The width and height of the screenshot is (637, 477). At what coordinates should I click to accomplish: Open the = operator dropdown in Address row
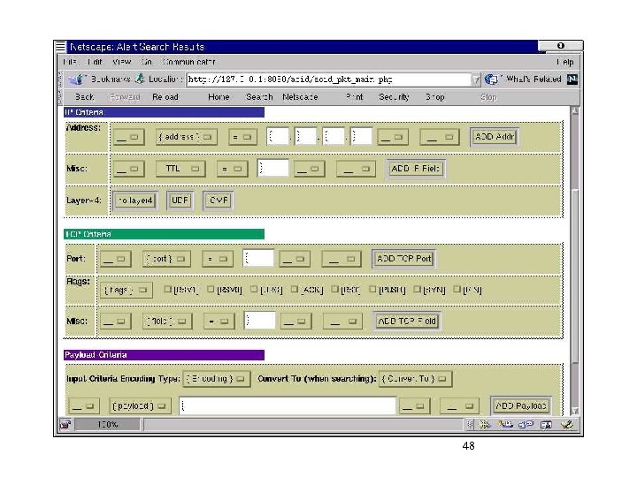[x=242, y=137]
